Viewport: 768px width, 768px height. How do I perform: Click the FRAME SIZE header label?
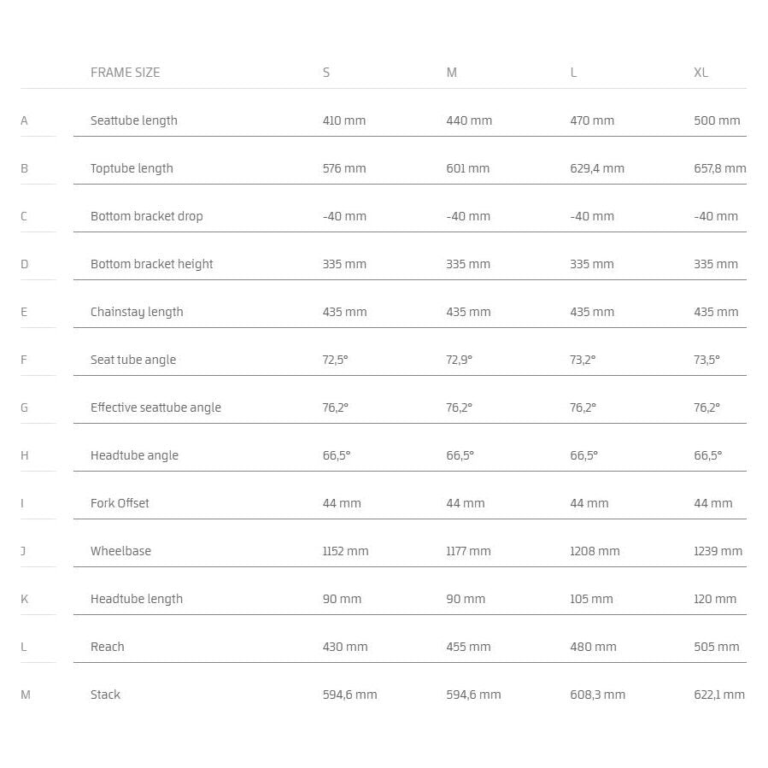click(x=125, y=73)
